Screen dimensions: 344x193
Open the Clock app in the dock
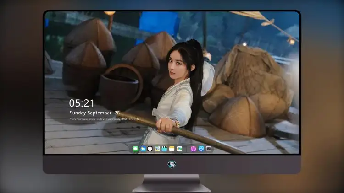[x=150, y=149]
